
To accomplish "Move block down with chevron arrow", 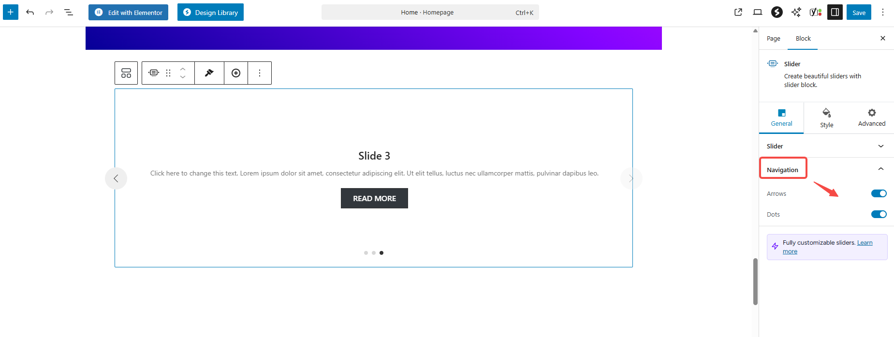I will click(x=183, y=77).
